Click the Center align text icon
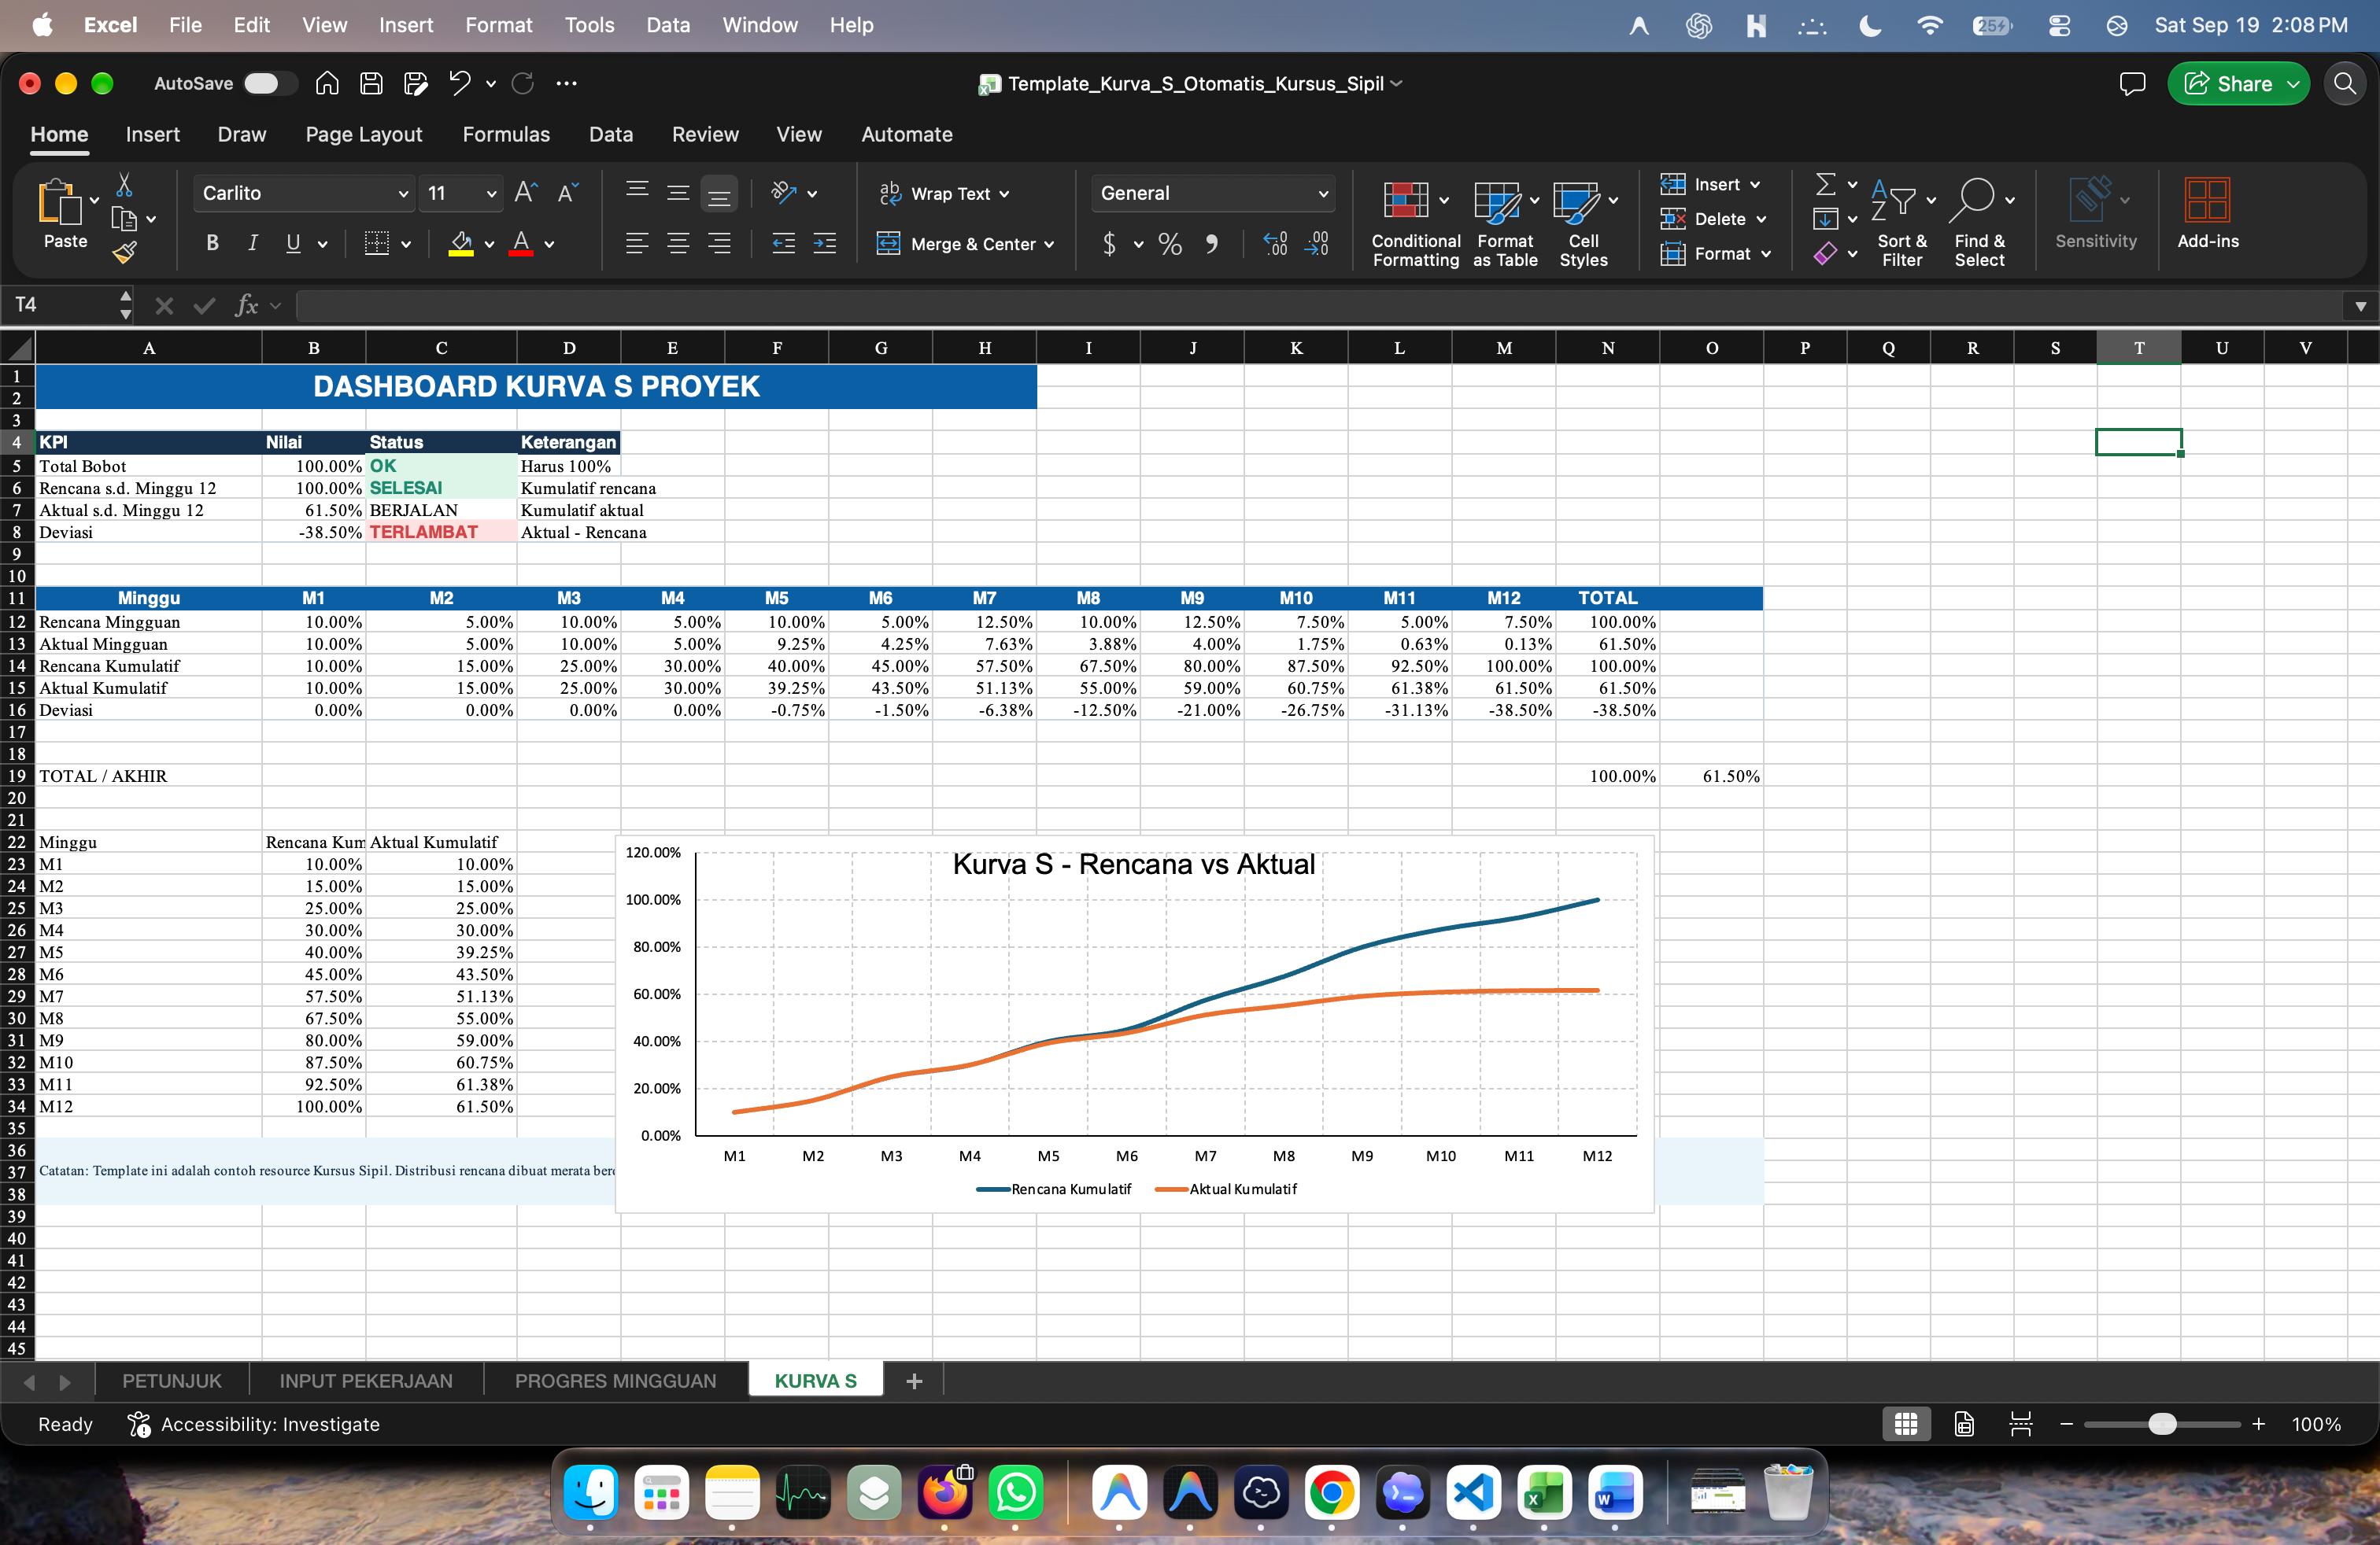 click(678, 243)
